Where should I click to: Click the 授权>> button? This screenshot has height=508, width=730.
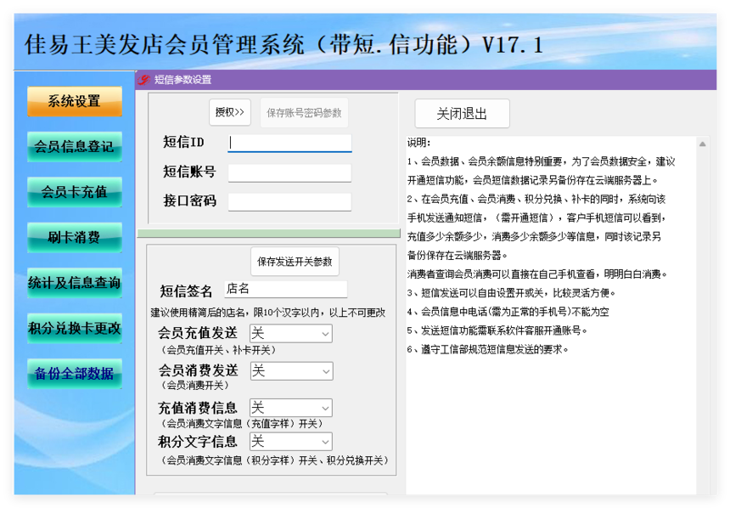point(230,112)
